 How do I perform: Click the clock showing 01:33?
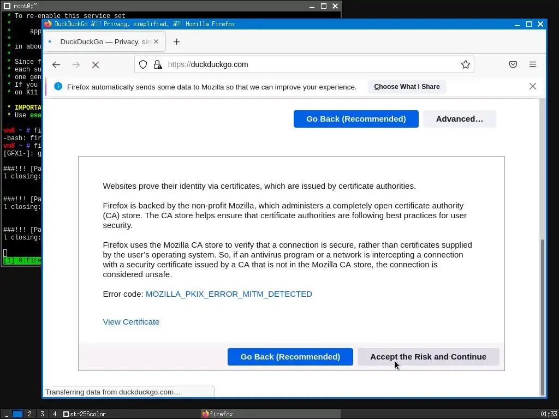pos(548,414)
